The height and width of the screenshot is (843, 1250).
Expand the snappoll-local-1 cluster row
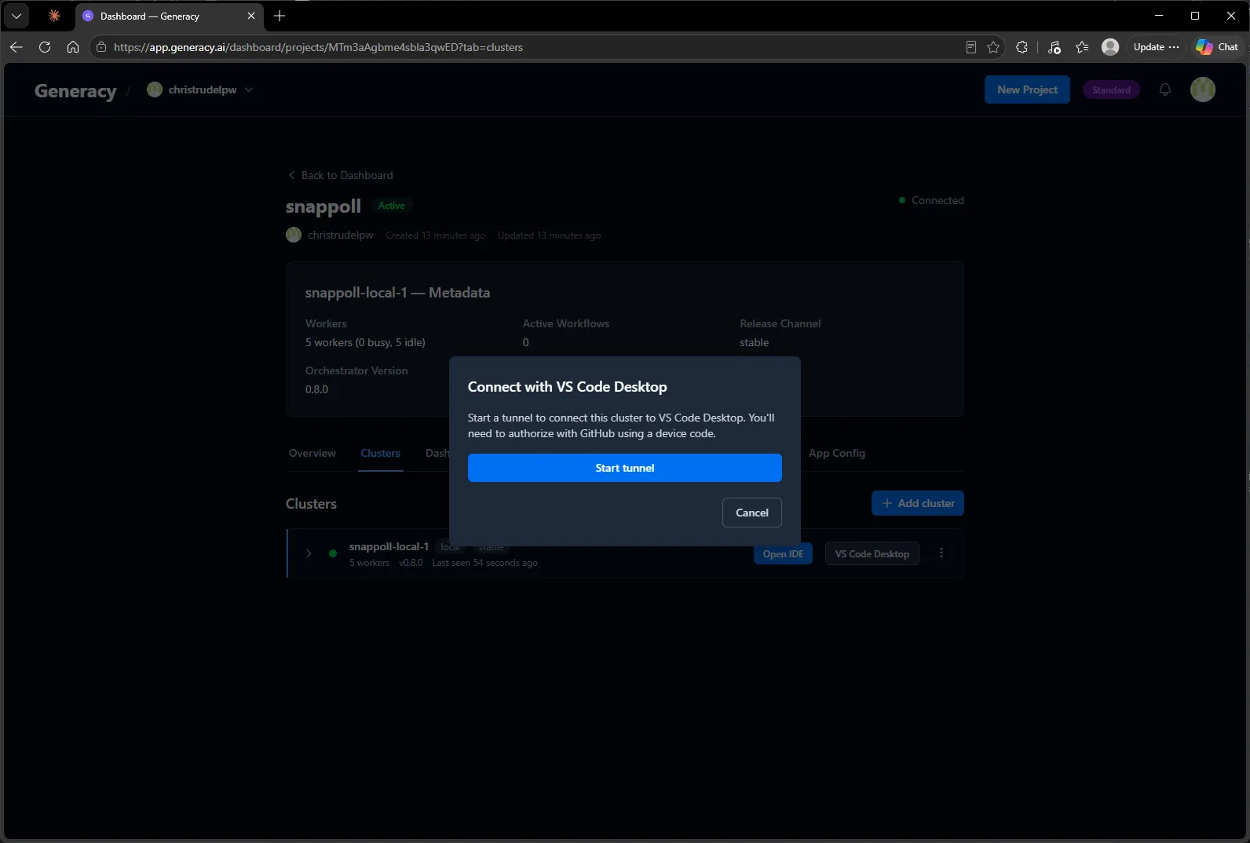(x=309, y=553)
